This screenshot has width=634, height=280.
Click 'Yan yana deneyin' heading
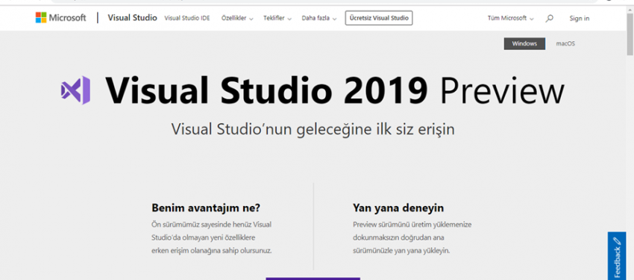click(398, 208)
